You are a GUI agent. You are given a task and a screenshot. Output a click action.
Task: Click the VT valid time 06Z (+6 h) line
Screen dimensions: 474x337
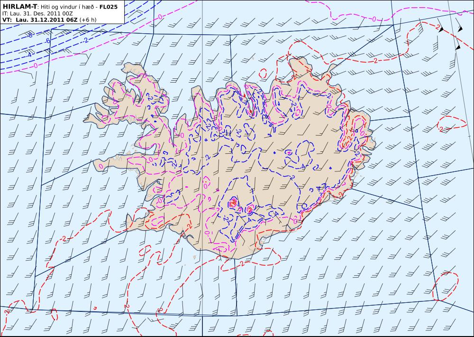(x=49, y=19)
